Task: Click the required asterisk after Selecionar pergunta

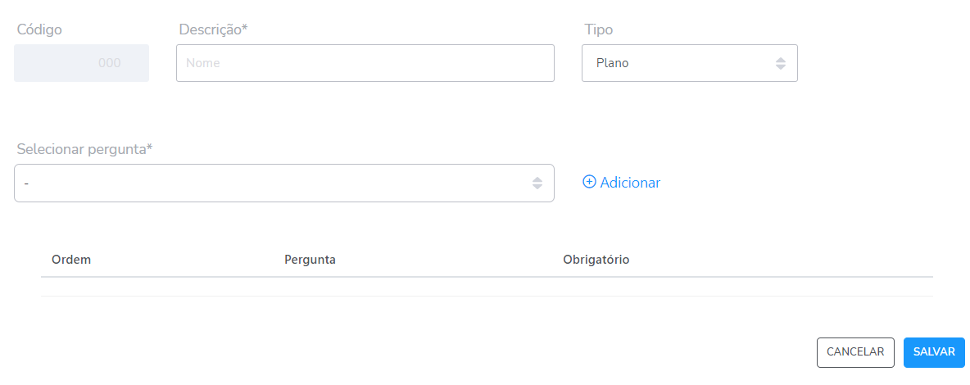Action: pos(150,148)
